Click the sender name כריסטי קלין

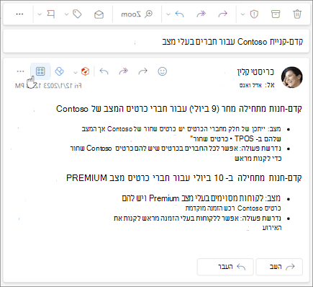tap(255, 72)
